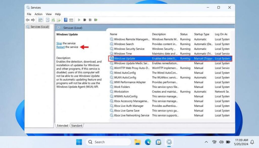
Task: Select the Workstation service
Action: point(170,92)
